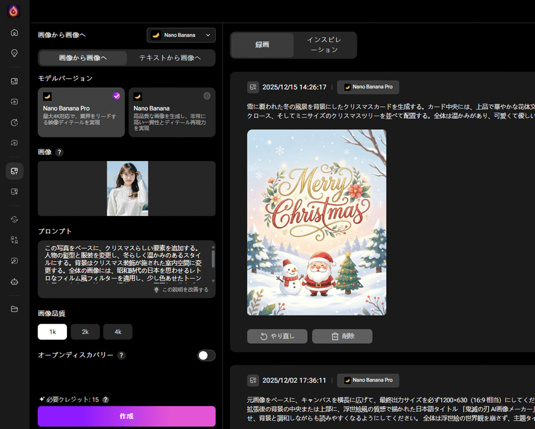Open the Explore section in the sidebar
The height and width of the screenshot is (429, 535).
coord(14,53)
